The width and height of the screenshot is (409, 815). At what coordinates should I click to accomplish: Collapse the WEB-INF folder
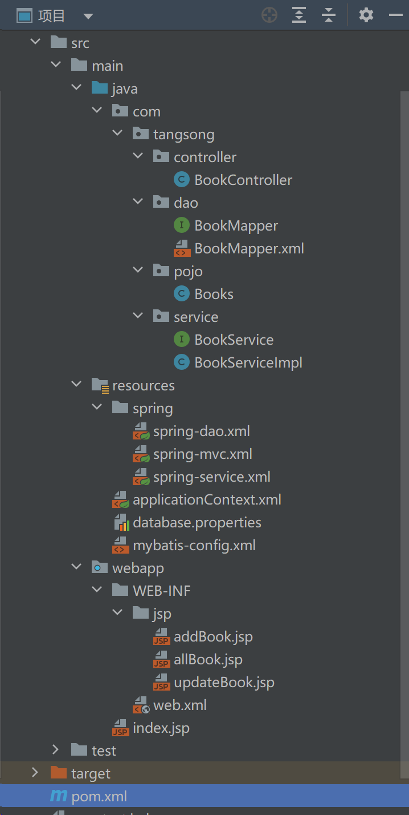coord(97,591)
